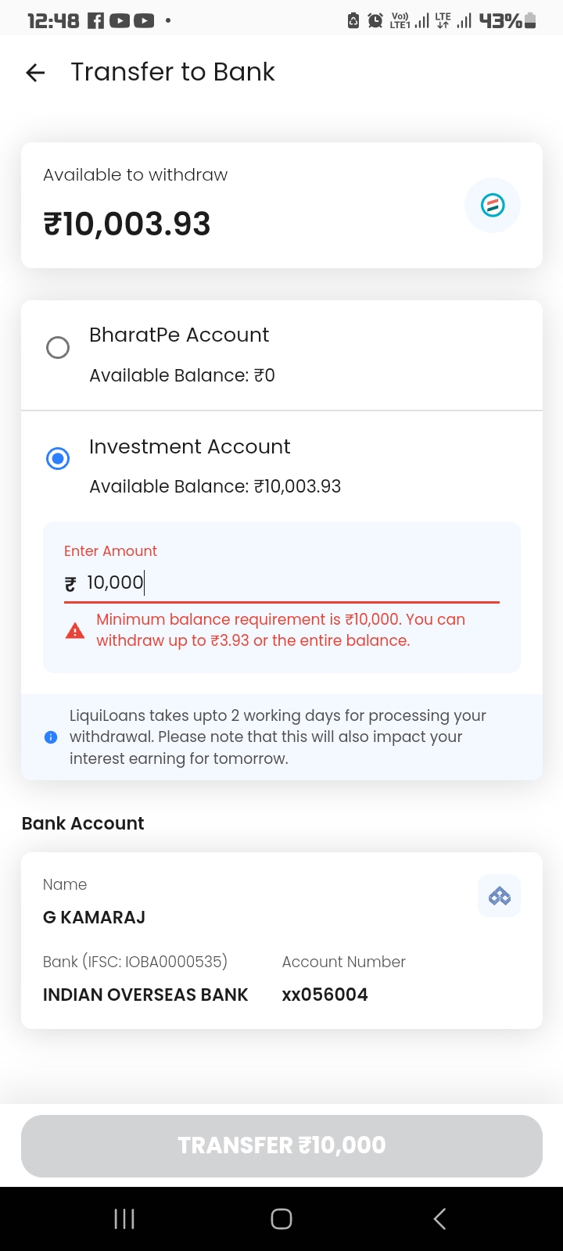Tap the Investment Account label text
563x1251 pixels.
(189, 447)
